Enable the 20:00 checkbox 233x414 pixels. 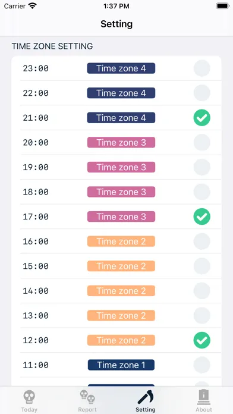(202, 143)
